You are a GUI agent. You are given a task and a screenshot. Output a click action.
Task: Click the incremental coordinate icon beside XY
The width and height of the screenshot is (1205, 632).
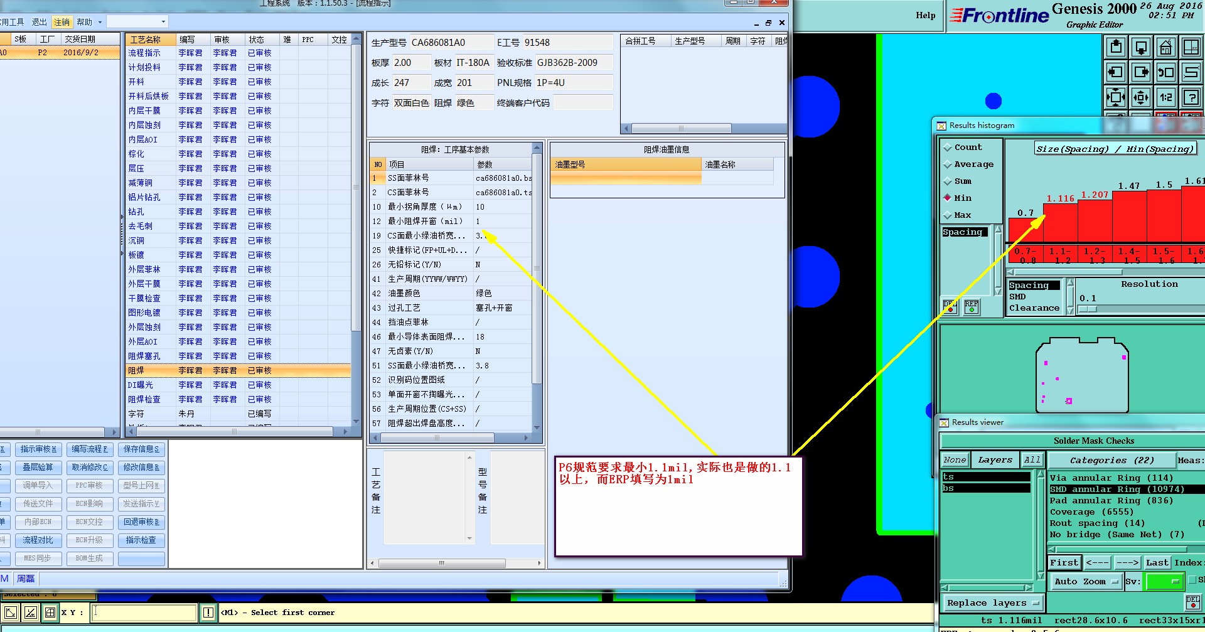(x=30, y=613)
